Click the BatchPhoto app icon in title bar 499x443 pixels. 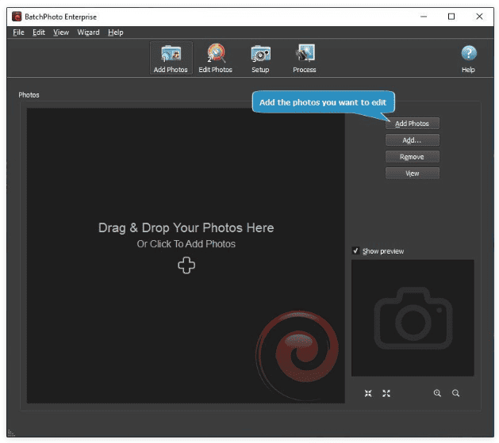click(17, 17)
